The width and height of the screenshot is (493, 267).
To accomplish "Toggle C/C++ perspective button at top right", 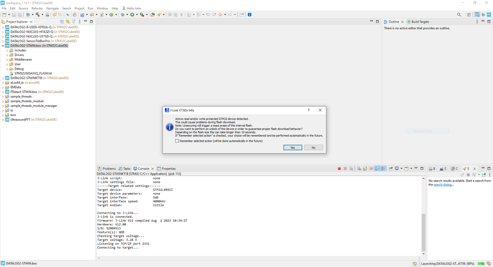I will click(477, 14).
